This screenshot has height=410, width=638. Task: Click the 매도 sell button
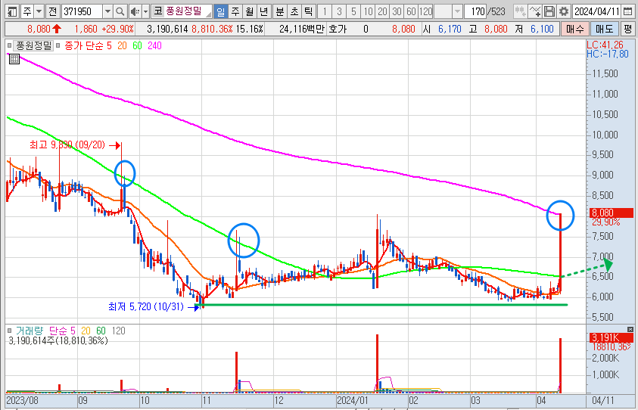604,29
